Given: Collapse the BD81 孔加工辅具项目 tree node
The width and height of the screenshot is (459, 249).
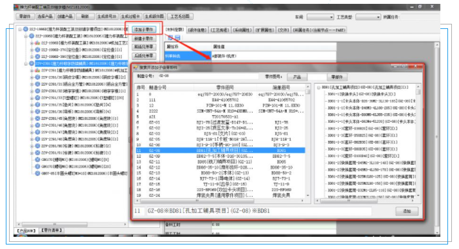Looking at the screenshot, I should [x=318, y=88].
